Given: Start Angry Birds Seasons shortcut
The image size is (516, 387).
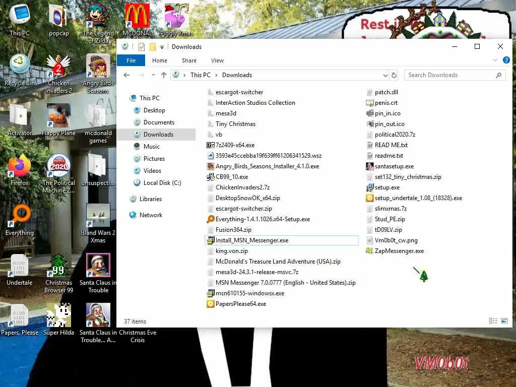Looking at the screenshot, I should pos(98,74).
